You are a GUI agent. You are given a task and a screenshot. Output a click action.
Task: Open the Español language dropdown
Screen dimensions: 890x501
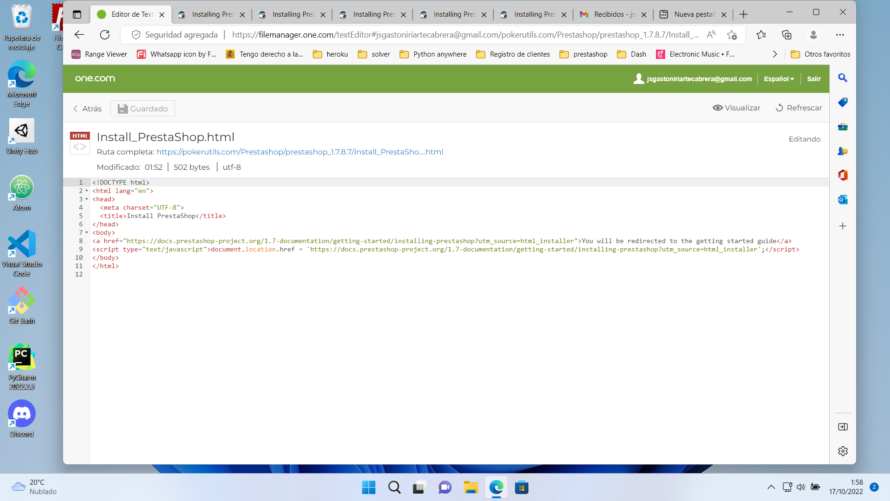click(779, 79)
